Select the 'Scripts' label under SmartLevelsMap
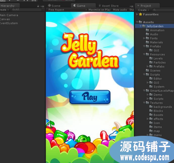 click(x=158, y=99)
